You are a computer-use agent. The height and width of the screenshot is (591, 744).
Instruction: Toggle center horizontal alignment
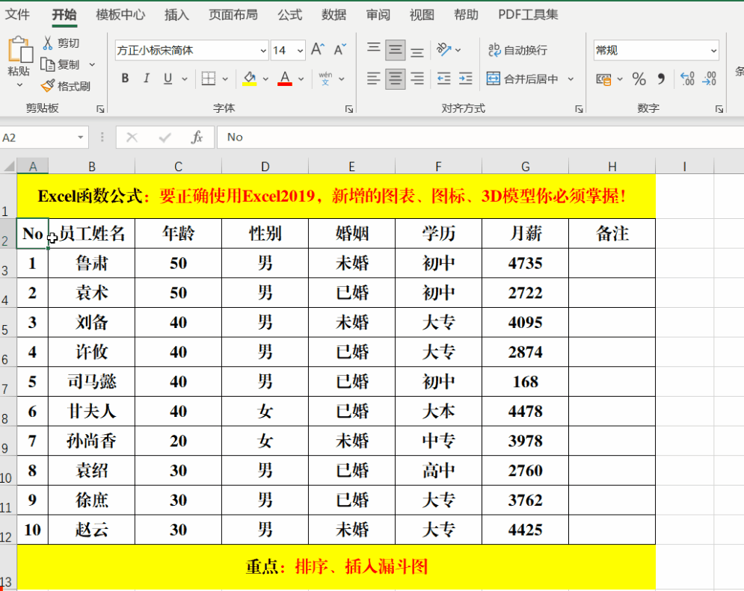pyautogui.click(x=396, y=78)
